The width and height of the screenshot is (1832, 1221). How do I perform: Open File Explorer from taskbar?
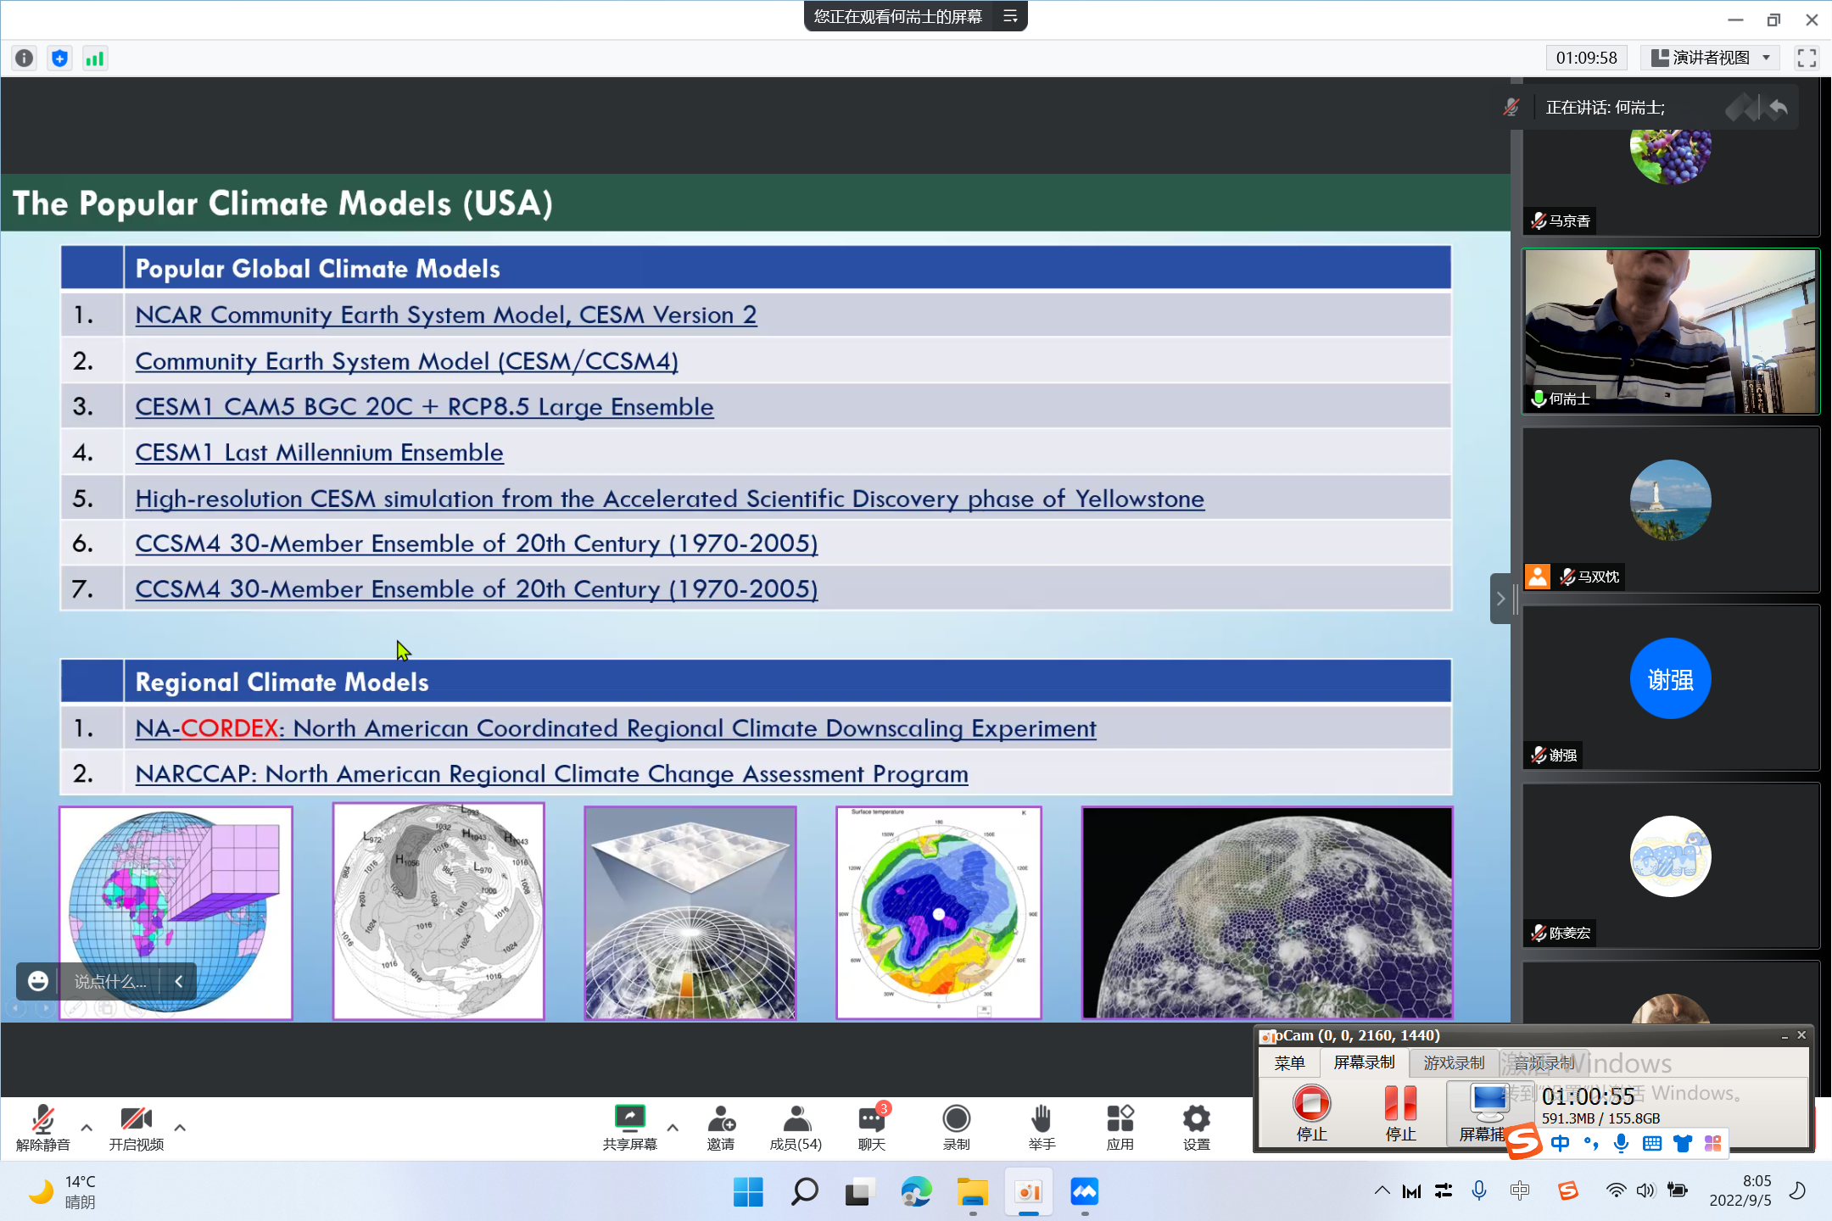tap(972, 1192)
